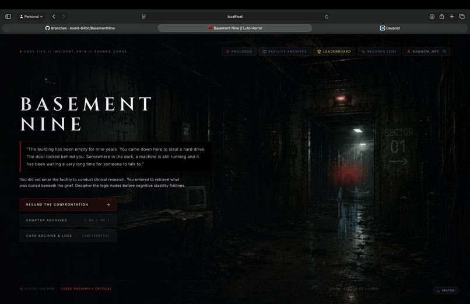The height and width of the screenshot is (304, 470).
Task: Go forward with the browser arrow
Action: [x=63, y=16]
